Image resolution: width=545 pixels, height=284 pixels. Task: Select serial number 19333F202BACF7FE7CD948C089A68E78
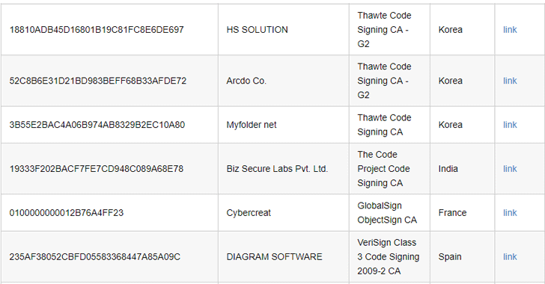pos(97,169)
